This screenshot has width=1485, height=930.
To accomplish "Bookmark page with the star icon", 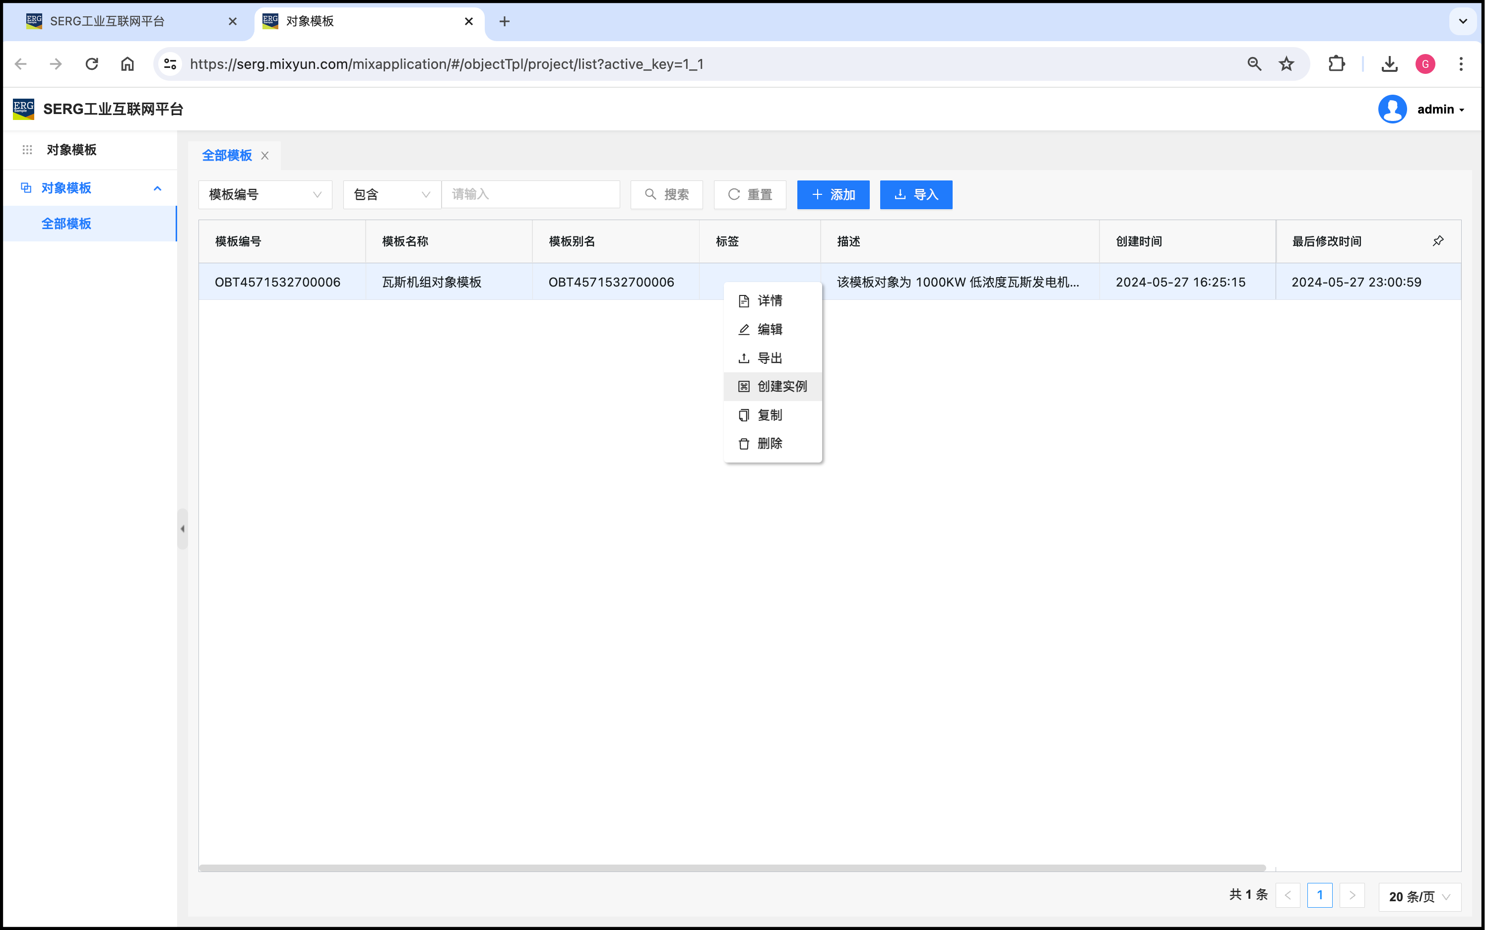I will 1286,64.
